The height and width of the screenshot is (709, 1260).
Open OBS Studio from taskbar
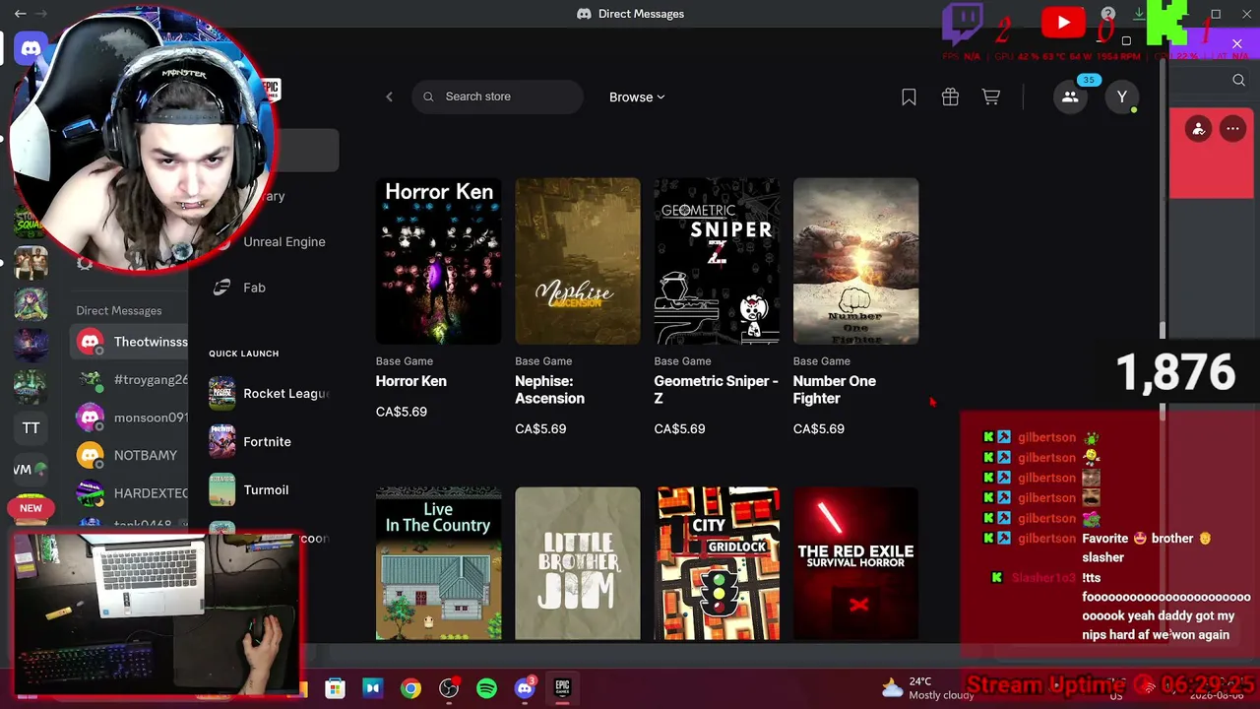[449, 688]
